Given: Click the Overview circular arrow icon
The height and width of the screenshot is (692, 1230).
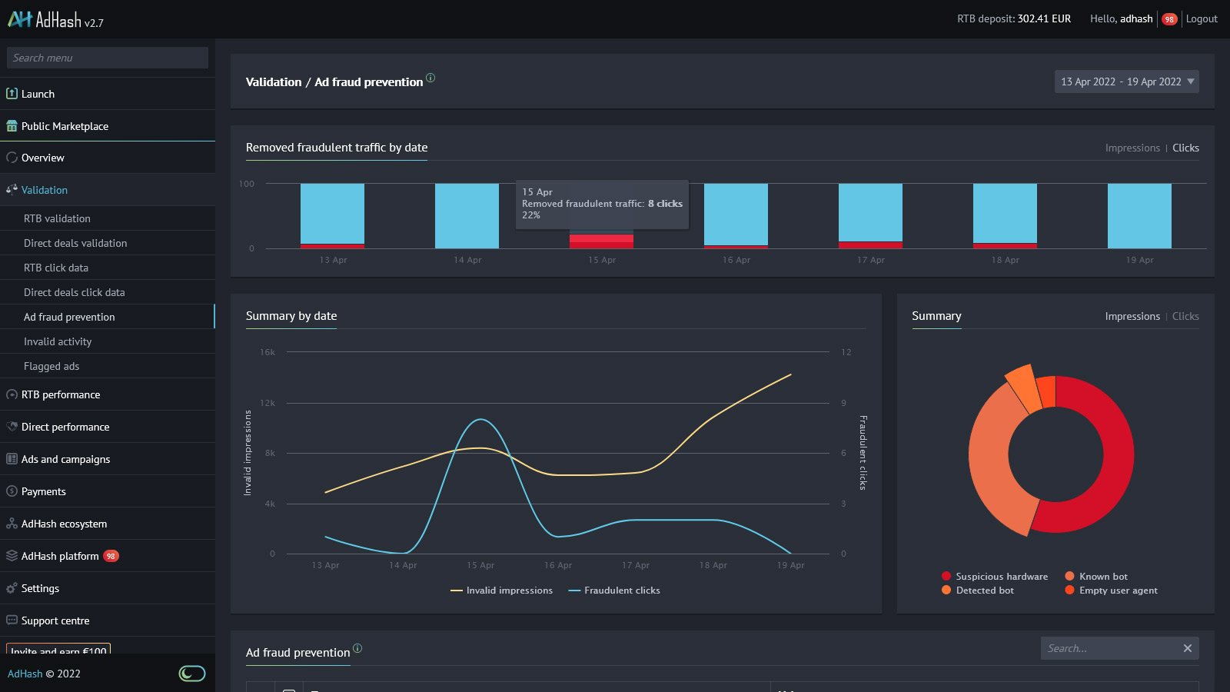Looking at the screenshot, I should click(12, 158).
